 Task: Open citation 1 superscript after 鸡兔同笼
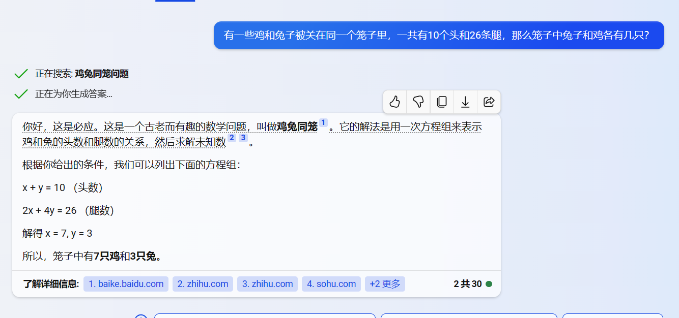(323, 123)
